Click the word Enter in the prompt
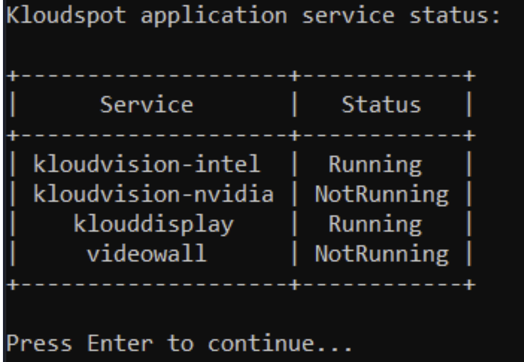 [x=120, y=343]
